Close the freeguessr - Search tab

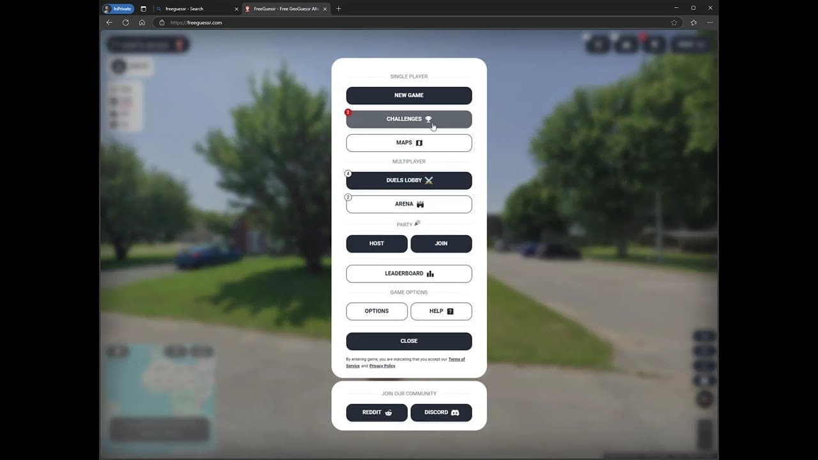[236, 8]
